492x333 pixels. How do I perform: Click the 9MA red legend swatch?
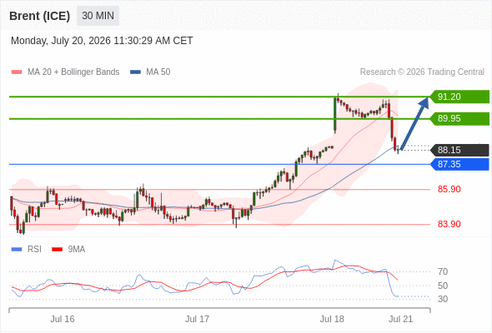click(x=57, y=250)
